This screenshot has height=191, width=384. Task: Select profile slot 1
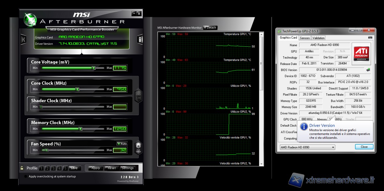41,168
